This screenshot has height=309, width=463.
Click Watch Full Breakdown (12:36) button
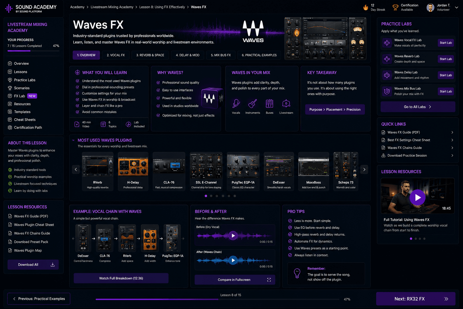tap(121, 278)
